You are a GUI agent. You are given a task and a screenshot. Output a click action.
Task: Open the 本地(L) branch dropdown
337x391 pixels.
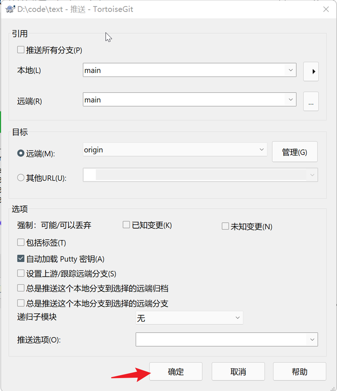(290, 70)
